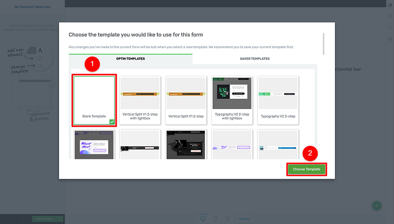Click the green Choose Template button
This screenshot has width=394, height=224.
pyautogui.click(x=306, y=169)
